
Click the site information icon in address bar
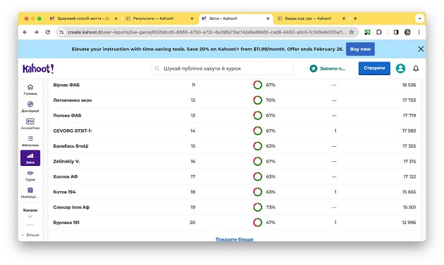(x=61, y=32)
